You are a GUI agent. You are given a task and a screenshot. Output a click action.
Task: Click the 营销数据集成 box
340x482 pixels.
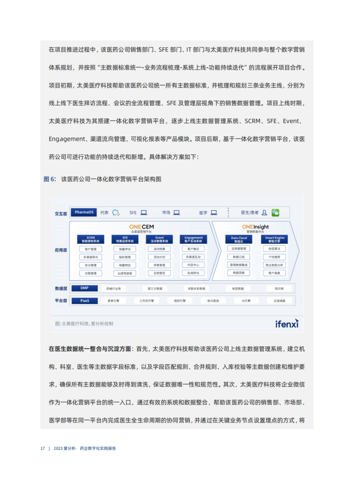[x=239, y=265]
